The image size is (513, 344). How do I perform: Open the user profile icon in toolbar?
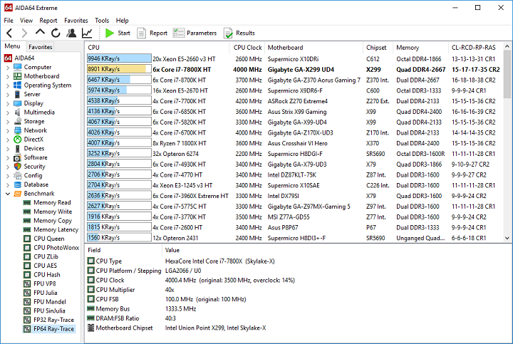(x=71, y=33)
